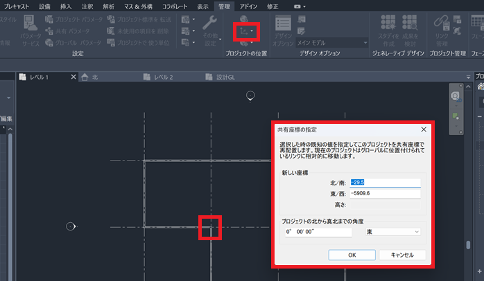Open その他設定 wrench menu
Screen dimensions: 484x281
tap(210, 31)
